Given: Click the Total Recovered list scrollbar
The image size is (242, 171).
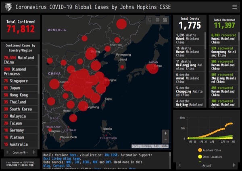Looking at the screenshot, I should click(239, 36).
